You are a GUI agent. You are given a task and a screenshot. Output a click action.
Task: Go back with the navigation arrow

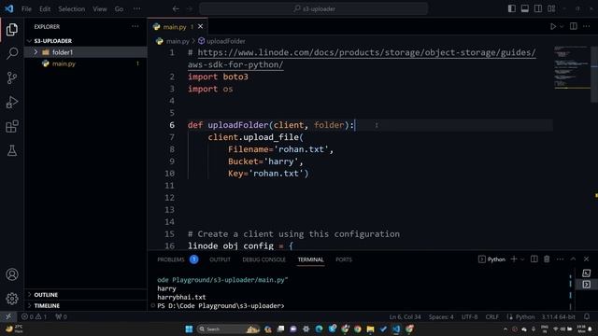point(176,8)
